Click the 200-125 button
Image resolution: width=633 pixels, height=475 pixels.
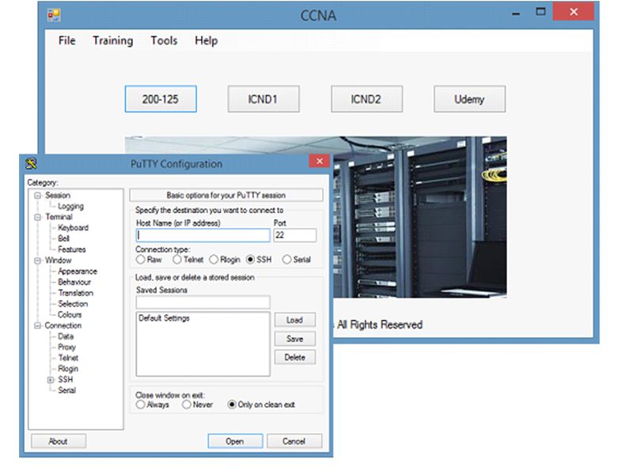tap(161, 99)
